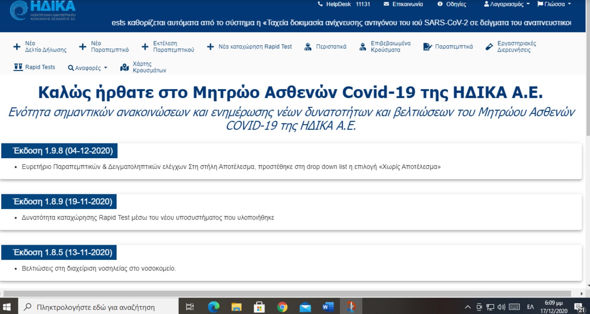This screenshot has width=590, height=314.
Task: Open the Rapid Tests menu item
Action: coord(34,67)
